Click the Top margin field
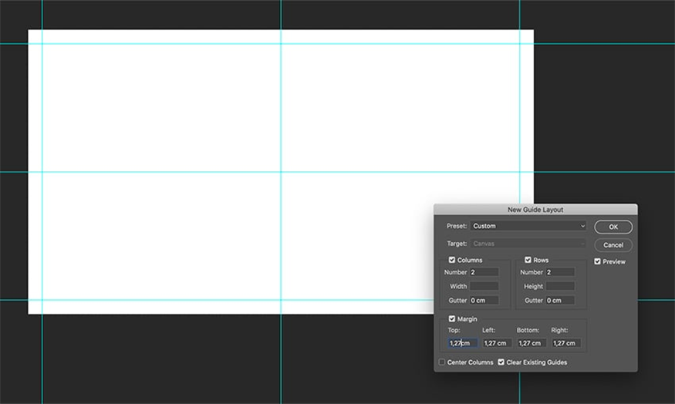 (x=463, y=343)
